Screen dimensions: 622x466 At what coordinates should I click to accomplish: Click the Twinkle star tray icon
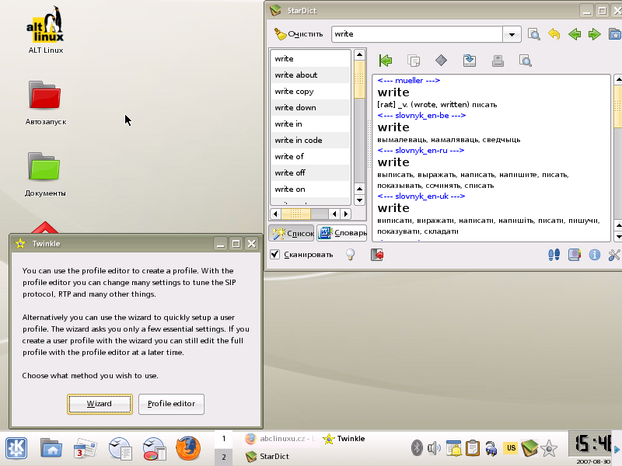pyautogui.click(x=549, y=448)
